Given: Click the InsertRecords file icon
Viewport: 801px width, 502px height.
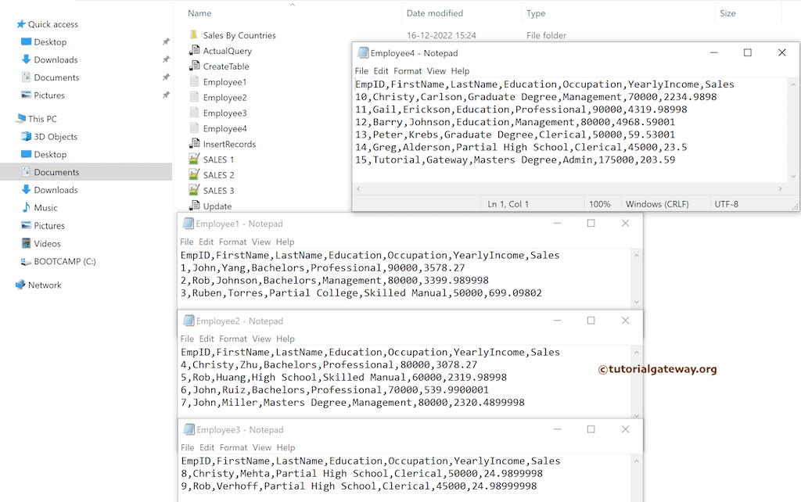Looking at the screenshot, I should click(194, 144).
